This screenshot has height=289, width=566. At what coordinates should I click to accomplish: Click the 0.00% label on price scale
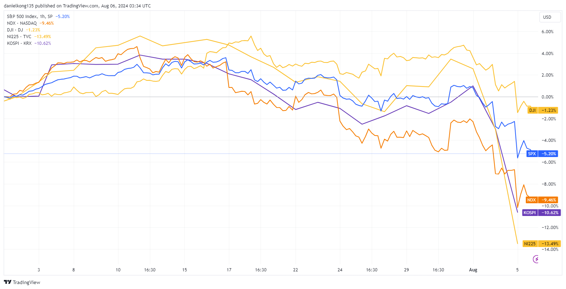(547, 97)
